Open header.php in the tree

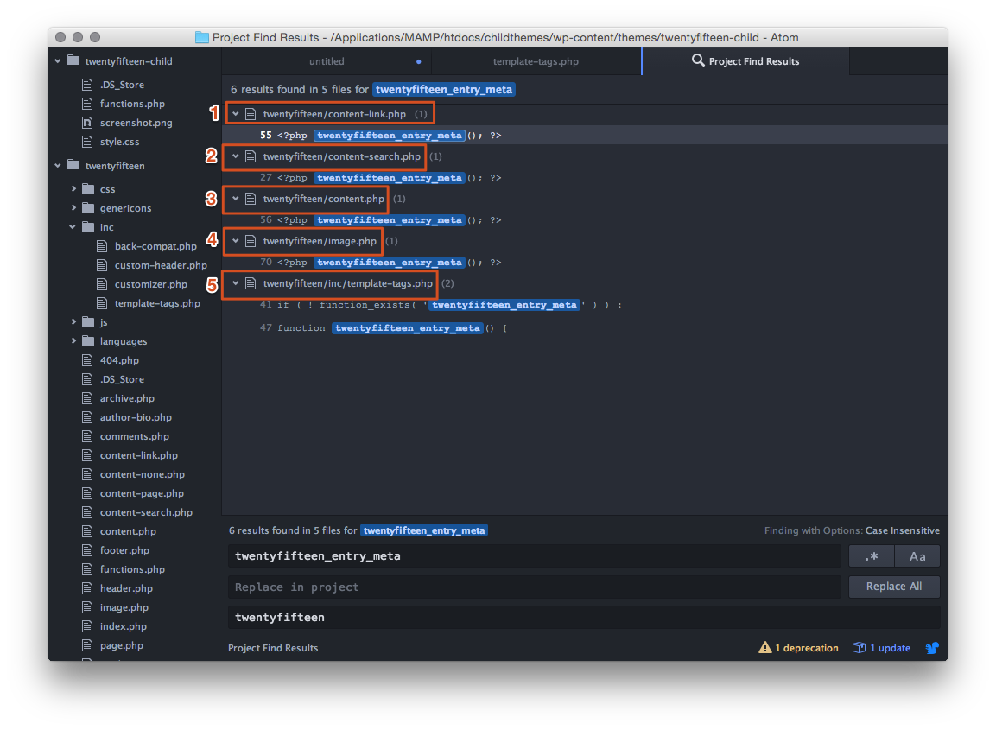click(x=126, y=589)
